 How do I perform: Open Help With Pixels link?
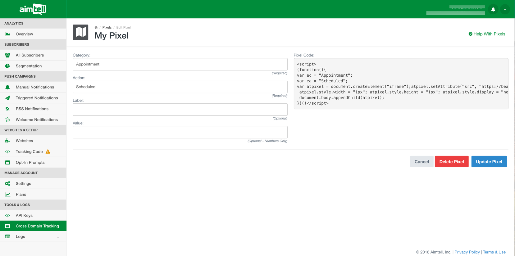point(487,34)
